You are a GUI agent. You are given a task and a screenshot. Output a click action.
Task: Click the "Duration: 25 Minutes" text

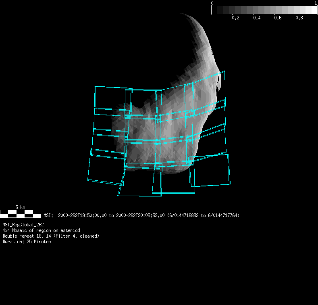[27, 242]
